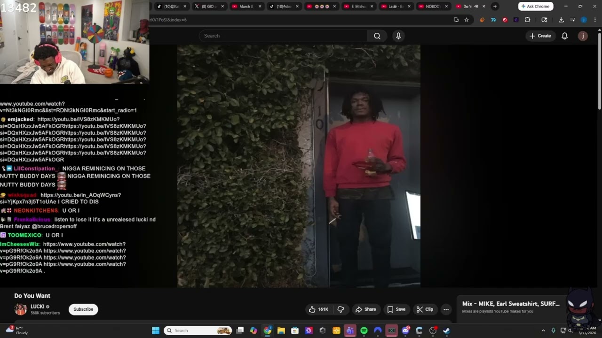
Task: Click the Ask Chrome button
Action: 536,6
